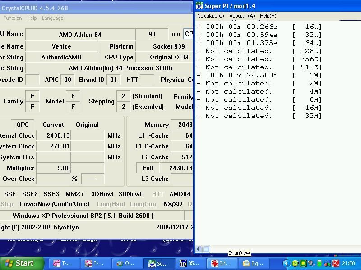This screenshot has height=270, width=361.
Task: Click the 9.00 multiplier value
Action: [x=53, y=168]
